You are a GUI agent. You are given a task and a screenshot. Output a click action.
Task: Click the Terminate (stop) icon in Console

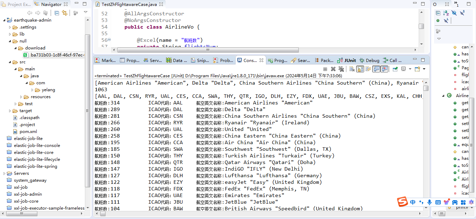325,69
